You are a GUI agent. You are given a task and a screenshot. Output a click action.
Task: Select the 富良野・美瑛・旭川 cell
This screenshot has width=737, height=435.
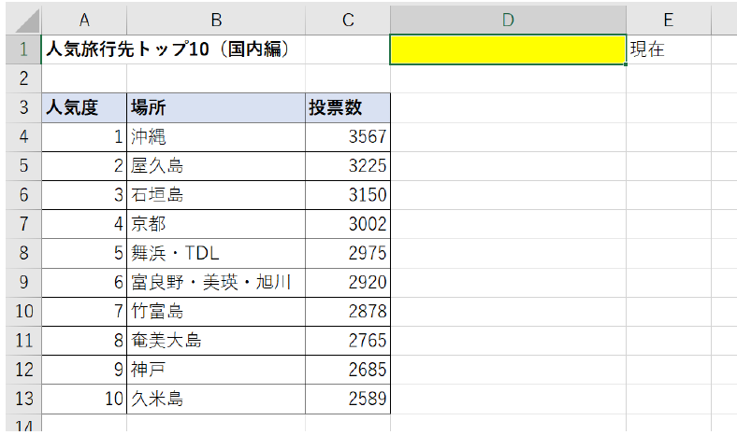216,282
